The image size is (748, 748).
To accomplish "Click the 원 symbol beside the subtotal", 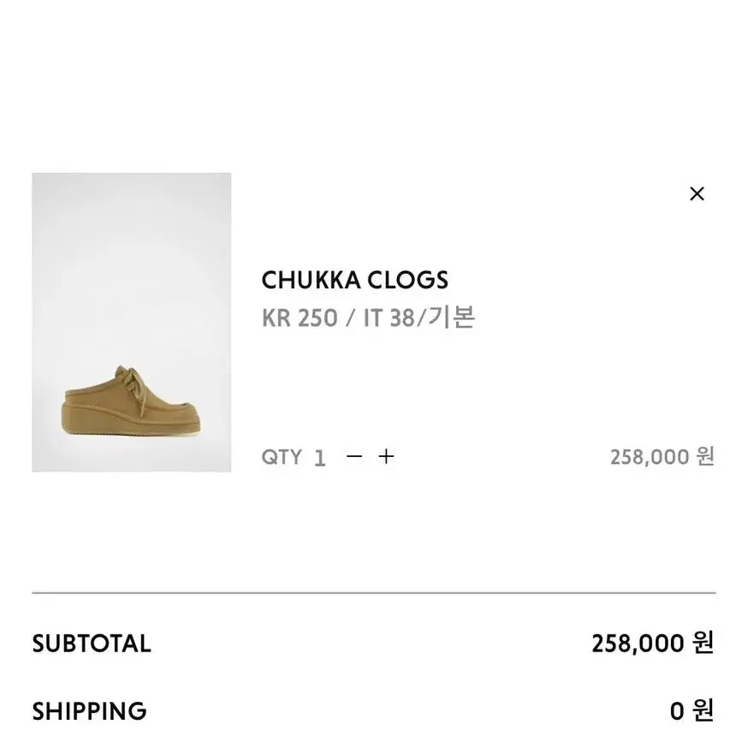I will click(703, 642).
